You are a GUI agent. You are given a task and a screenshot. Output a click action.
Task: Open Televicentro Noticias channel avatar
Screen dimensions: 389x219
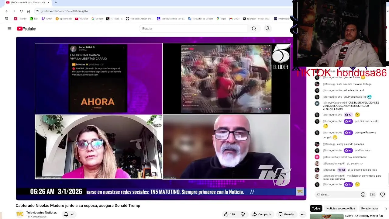tap(20, 214)
